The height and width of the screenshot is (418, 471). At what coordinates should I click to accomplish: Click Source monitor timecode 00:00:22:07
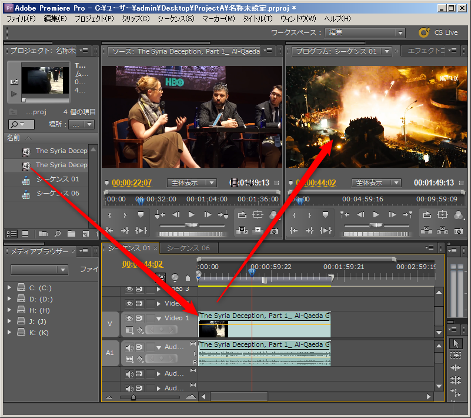132,183
